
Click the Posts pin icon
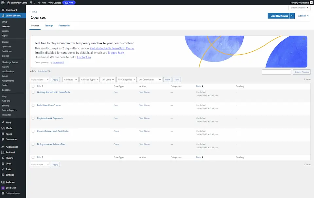[3, 123]
